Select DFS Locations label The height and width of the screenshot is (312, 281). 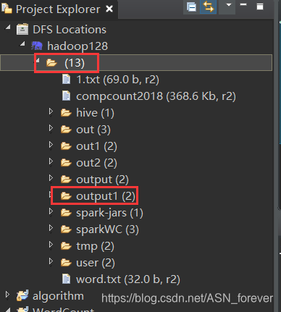coord(70,30)
